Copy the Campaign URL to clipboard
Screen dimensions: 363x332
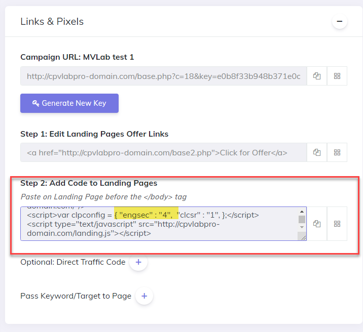click(x=317, y=76)
